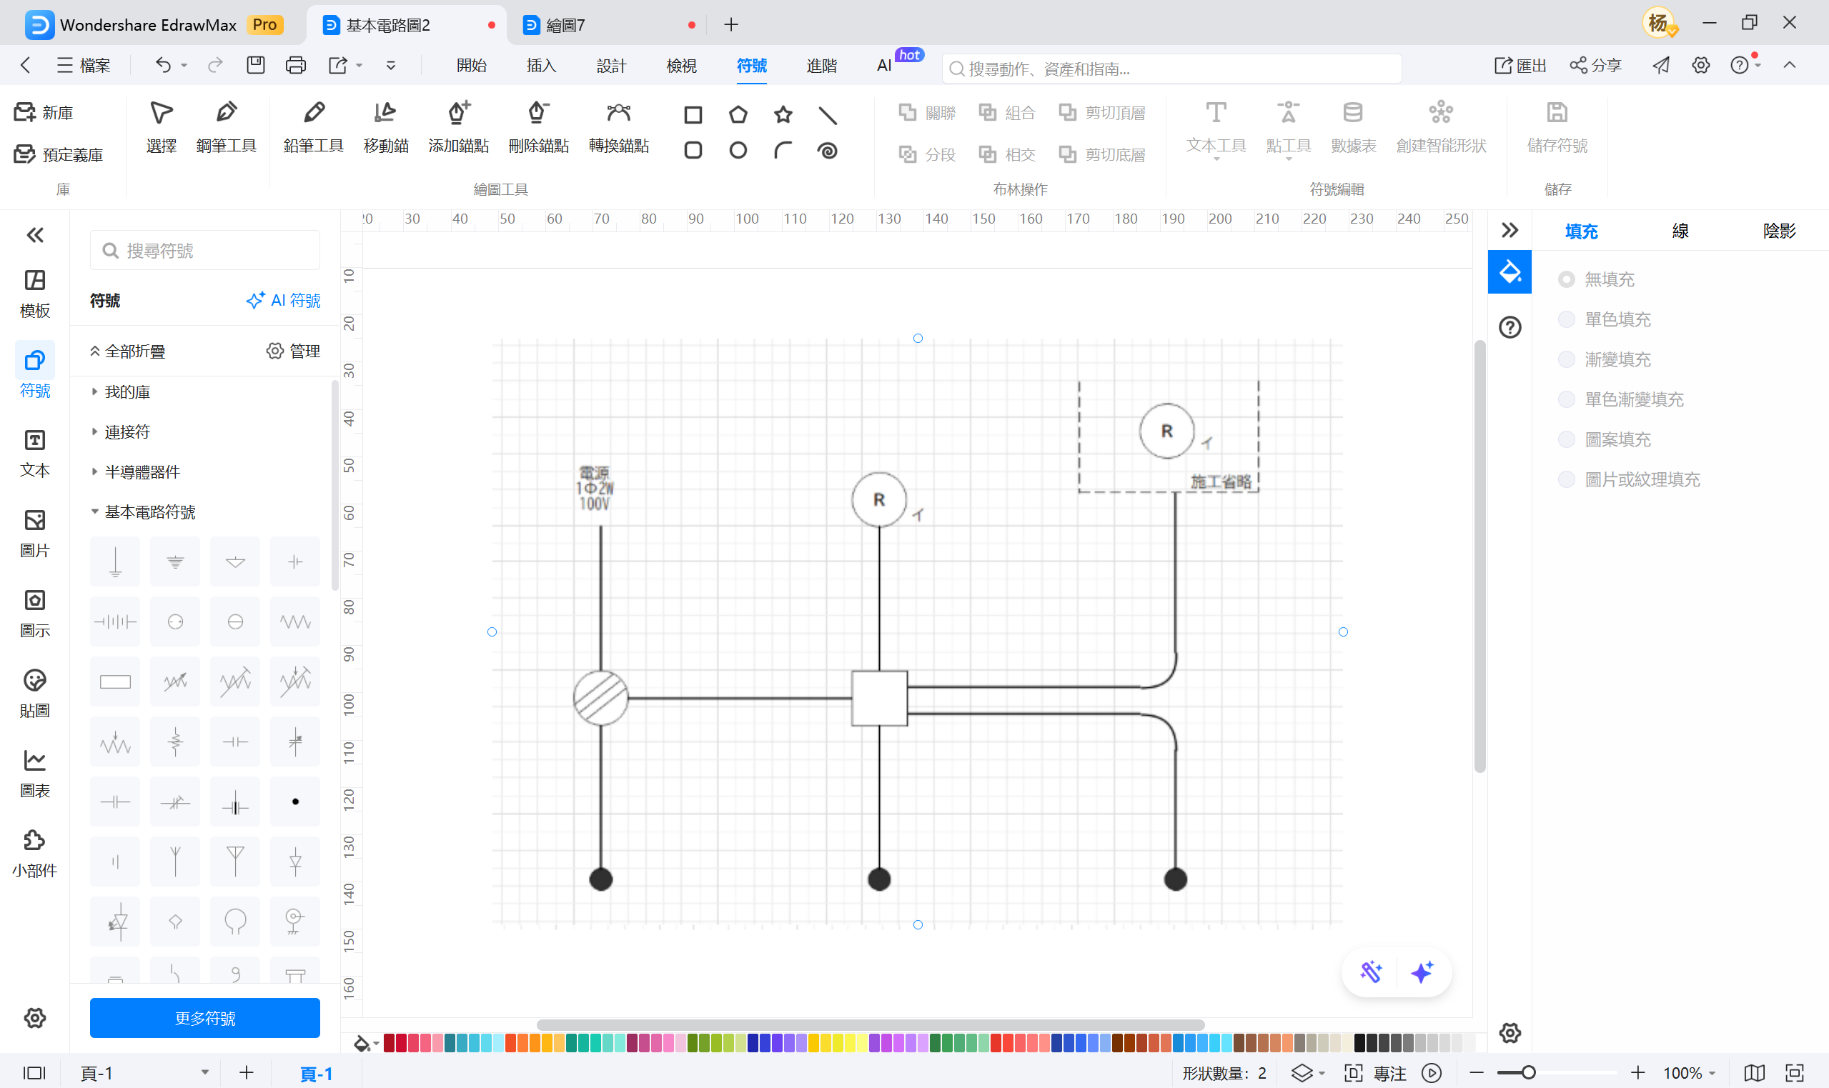
Task: Open the 100% zoom level dropdown
Action: (x=1690, y=1072)
